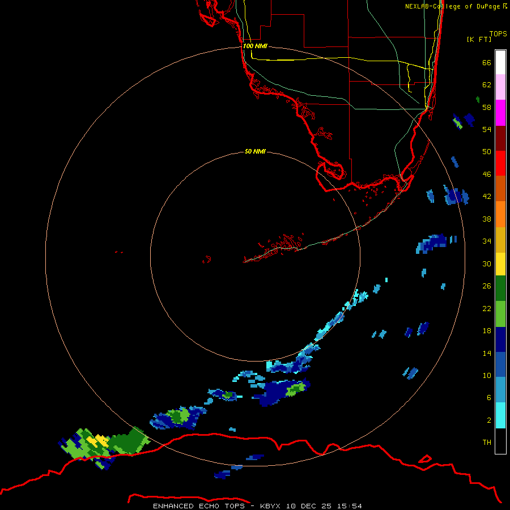Click the yellow echo core in southwest storm cluster

point(98,441)
